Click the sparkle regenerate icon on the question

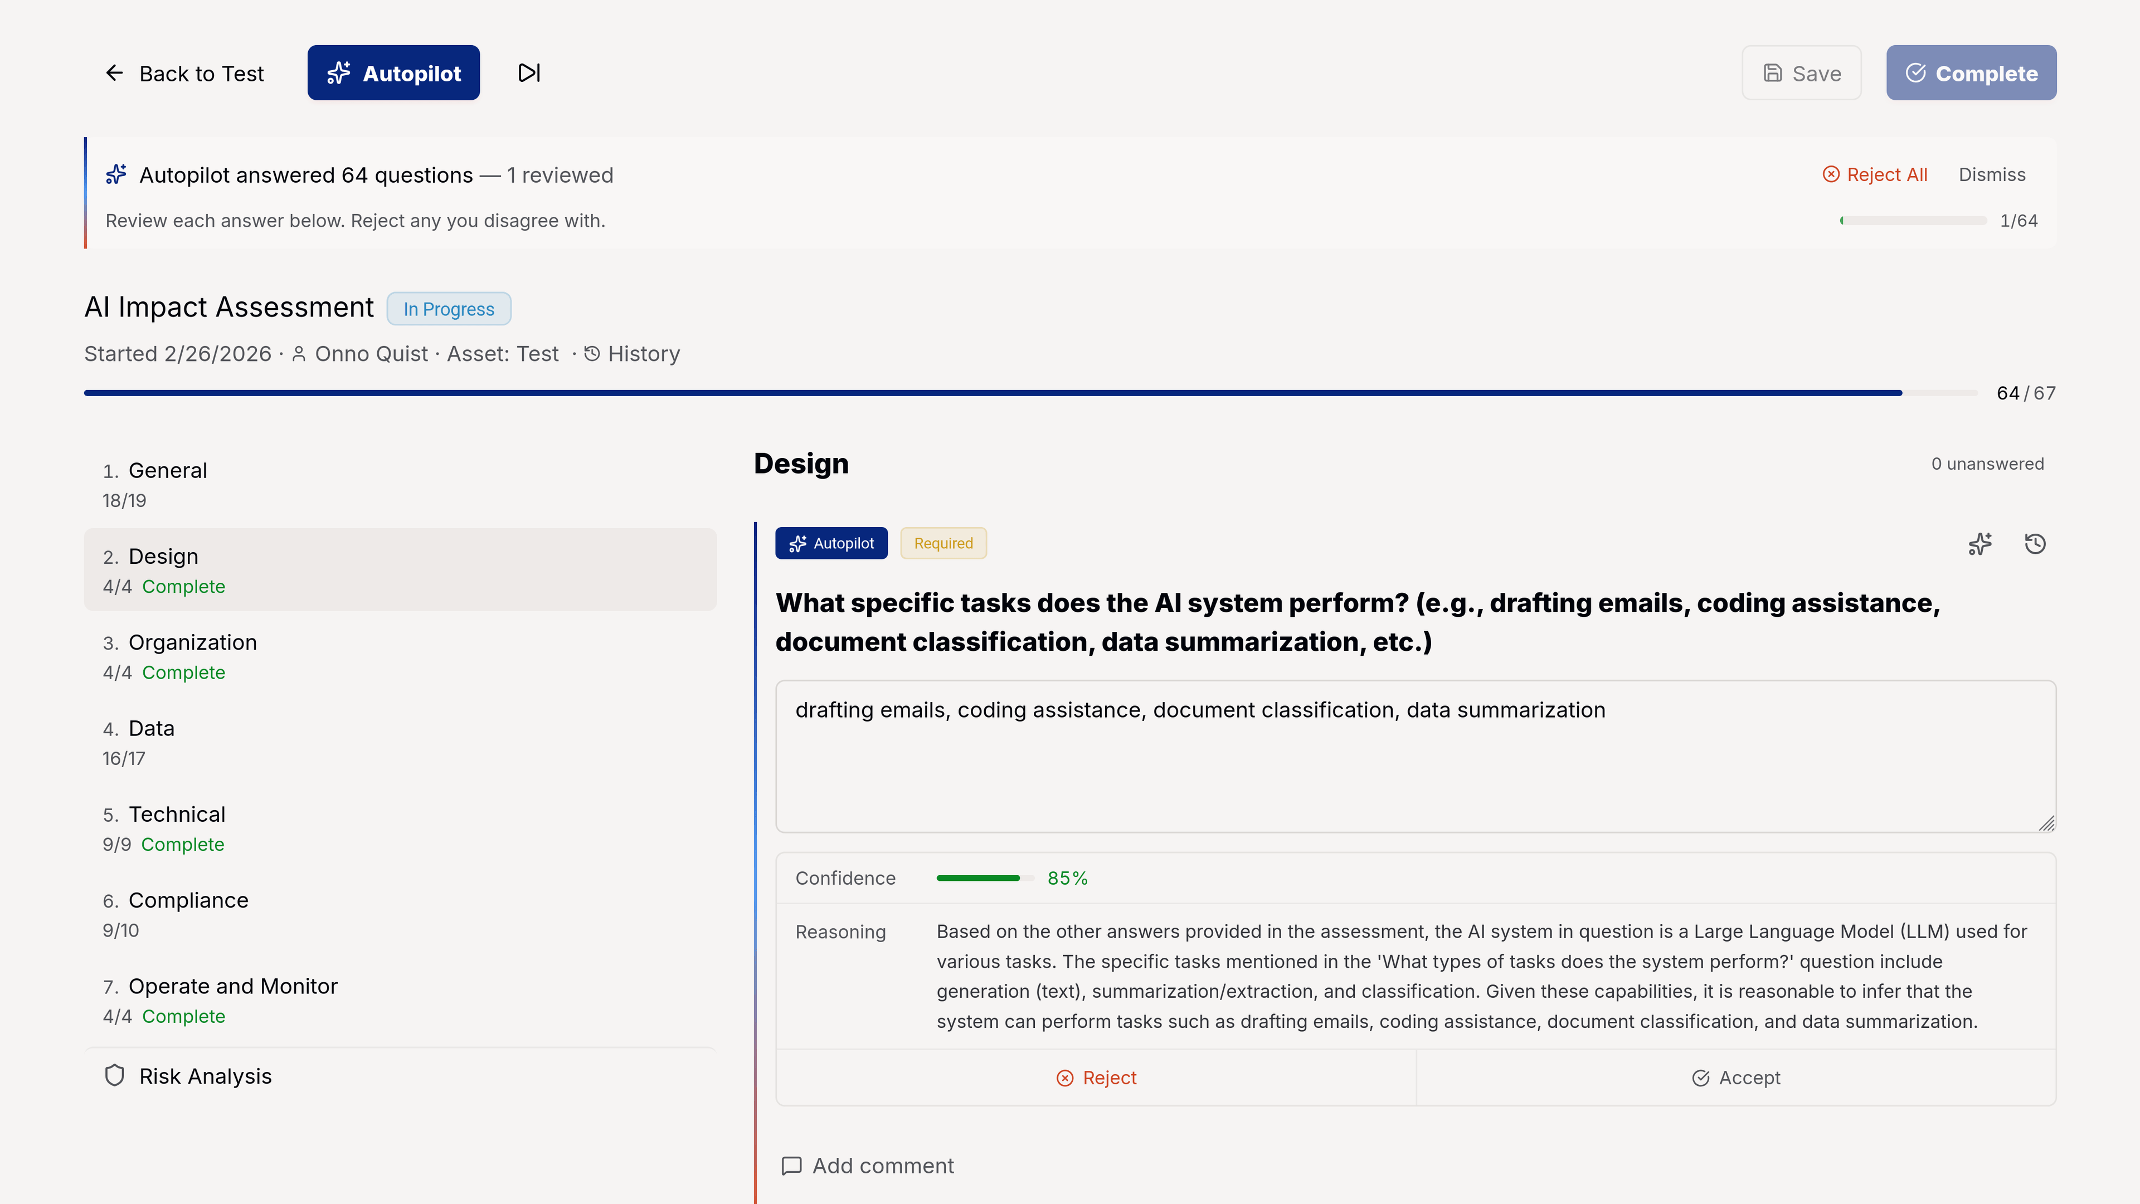[1981, 544]
